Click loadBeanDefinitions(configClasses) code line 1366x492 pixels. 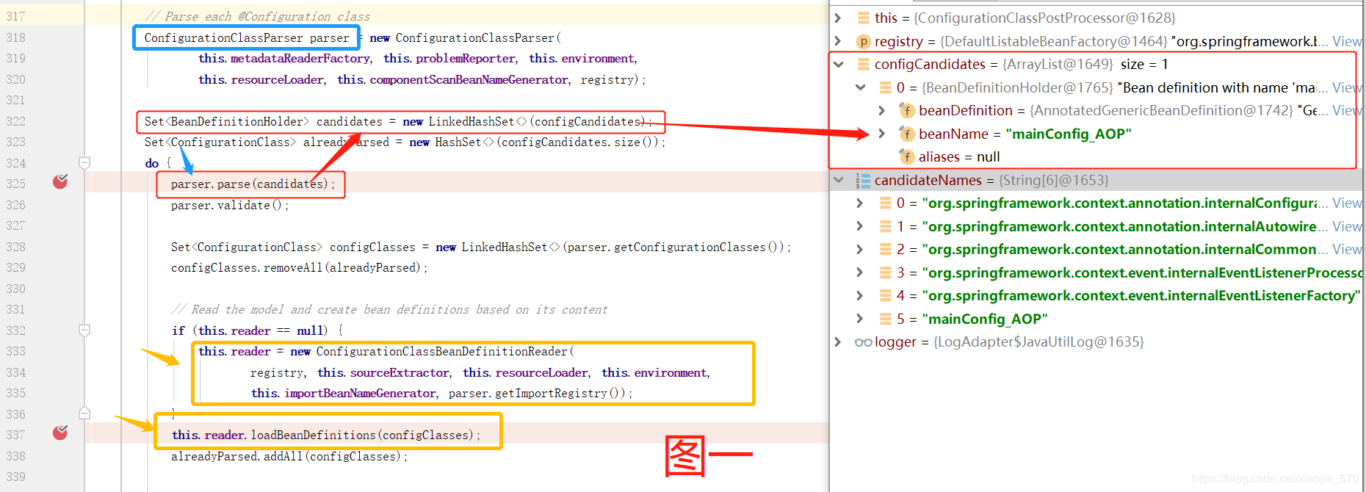click(326, 435)
